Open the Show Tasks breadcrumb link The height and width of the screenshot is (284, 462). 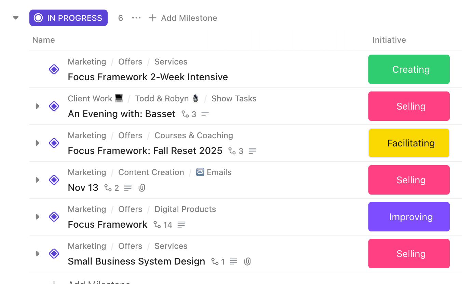tap(234, 99)
